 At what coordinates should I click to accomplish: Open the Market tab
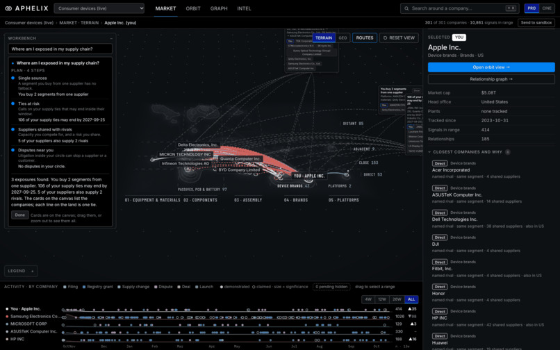(165, 8)
